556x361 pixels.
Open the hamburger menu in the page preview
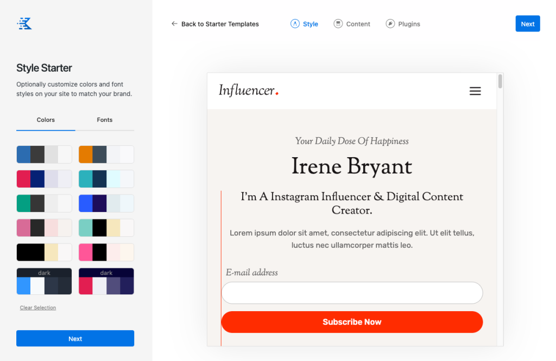click(x=475, y=91)
